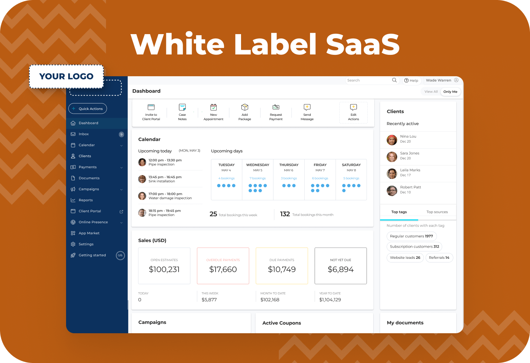
Task: Select the Due Payments card
Action: pos(282,266)
